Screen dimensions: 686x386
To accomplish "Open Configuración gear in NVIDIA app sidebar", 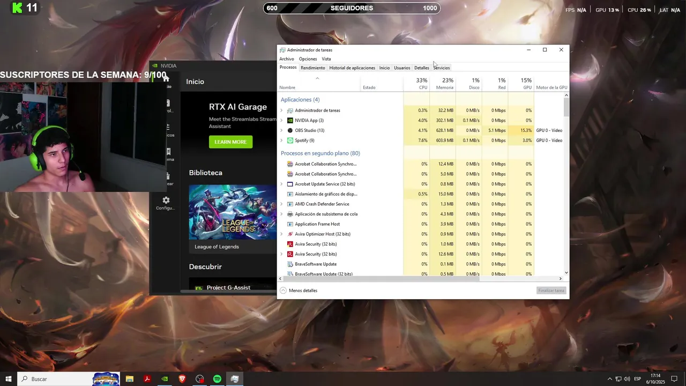I will (166, 200).
